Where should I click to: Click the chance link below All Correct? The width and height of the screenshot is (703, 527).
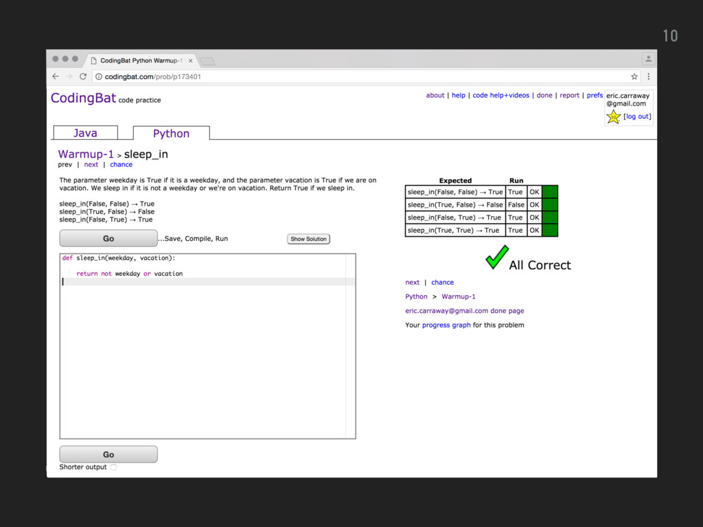click(x=442, y=282)
